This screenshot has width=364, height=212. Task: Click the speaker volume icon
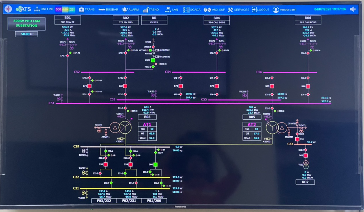tap(353, 9)
